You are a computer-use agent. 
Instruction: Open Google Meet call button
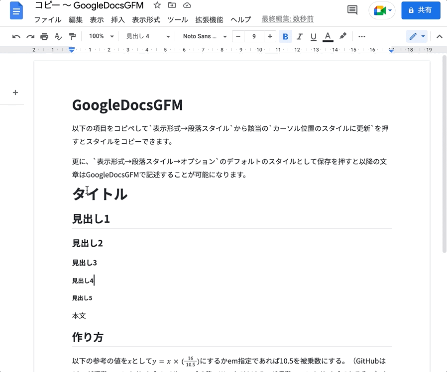click(x=382, y=10)
